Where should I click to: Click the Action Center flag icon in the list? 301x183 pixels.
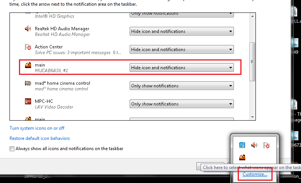(x=28, y=47)
